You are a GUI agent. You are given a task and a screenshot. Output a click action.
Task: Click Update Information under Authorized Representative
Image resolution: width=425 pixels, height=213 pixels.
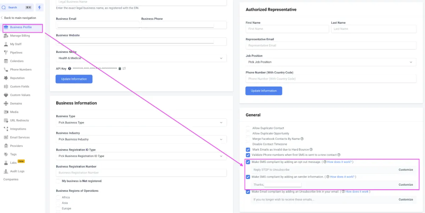(x=264, y=91)
